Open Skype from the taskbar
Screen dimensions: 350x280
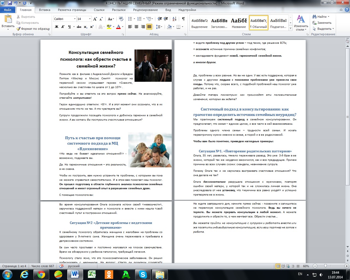pyautogui.click(x=143, y=274)
